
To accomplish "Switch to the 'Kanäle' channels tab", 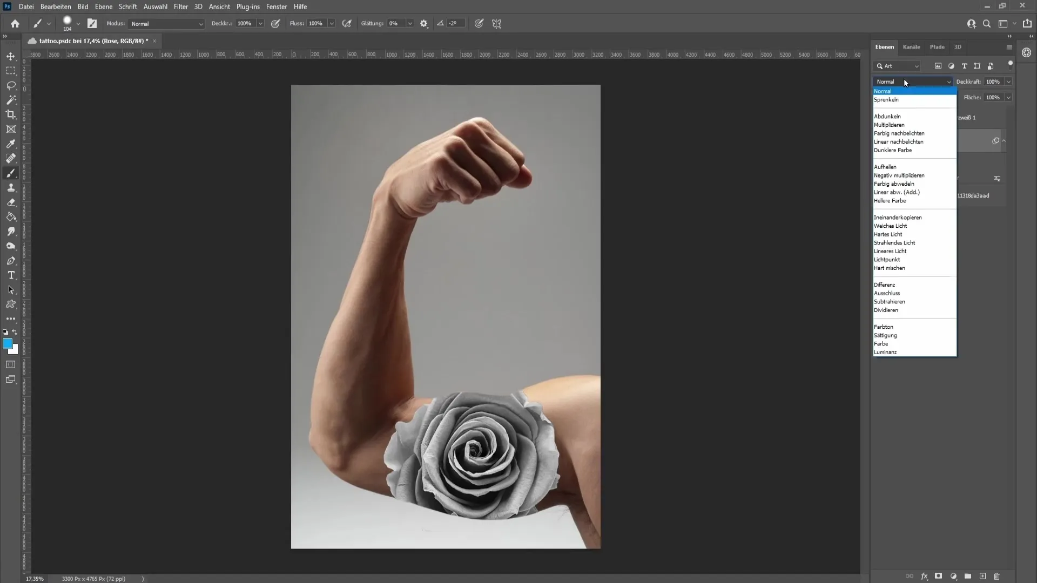I will click(x=912, y=46).
